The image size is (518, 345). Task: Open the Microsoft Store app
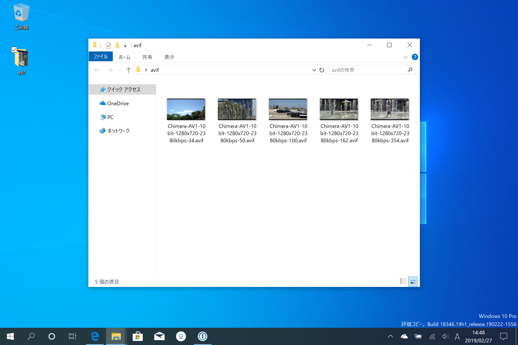(x=138, y=336)
